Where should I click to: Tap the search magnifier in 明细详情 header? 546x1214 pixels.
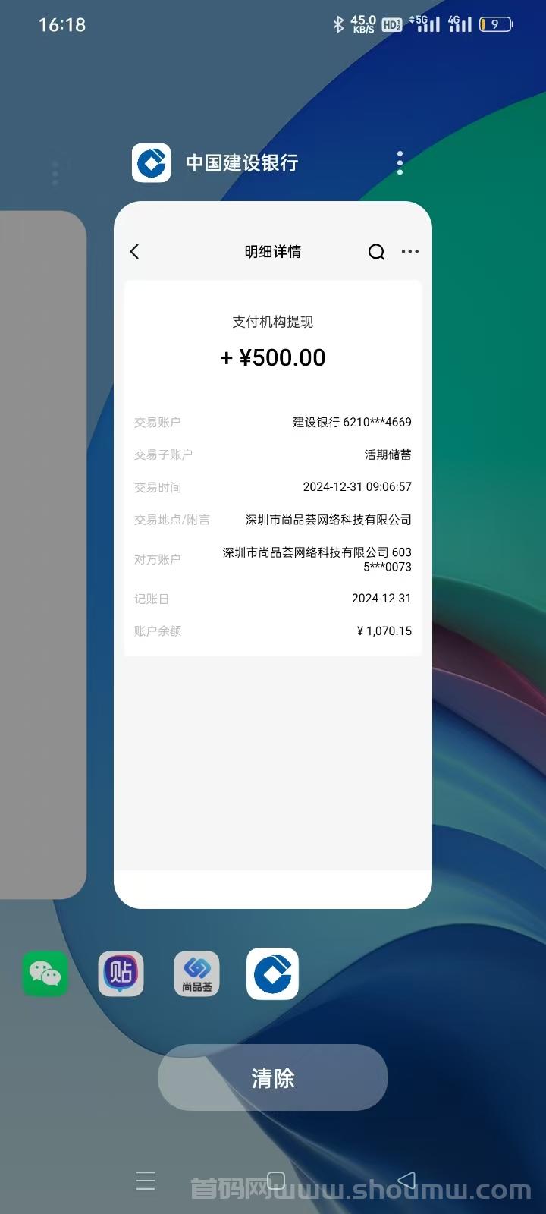coord(376,252)
